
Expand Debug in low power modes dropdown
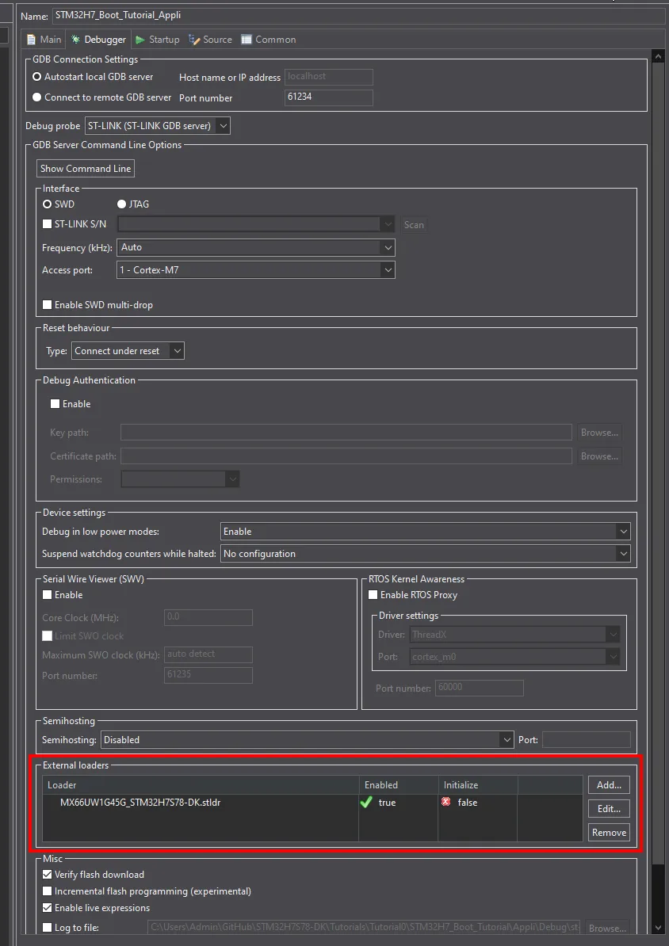point(425,532)
